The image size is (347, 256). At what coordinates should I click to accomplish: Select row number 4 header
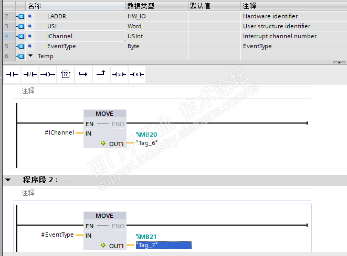[9, 36]
